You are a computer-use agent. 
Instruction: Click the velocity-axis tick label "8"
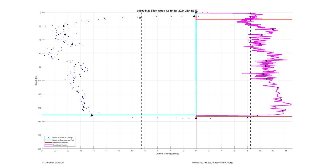click(247, 151)
